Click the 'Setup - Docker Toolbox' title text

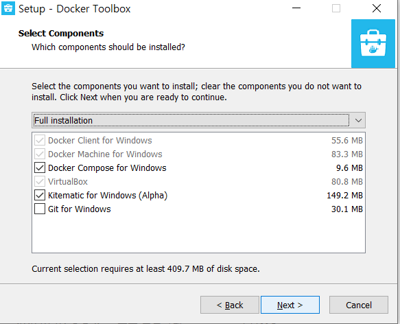click(75, 9)
